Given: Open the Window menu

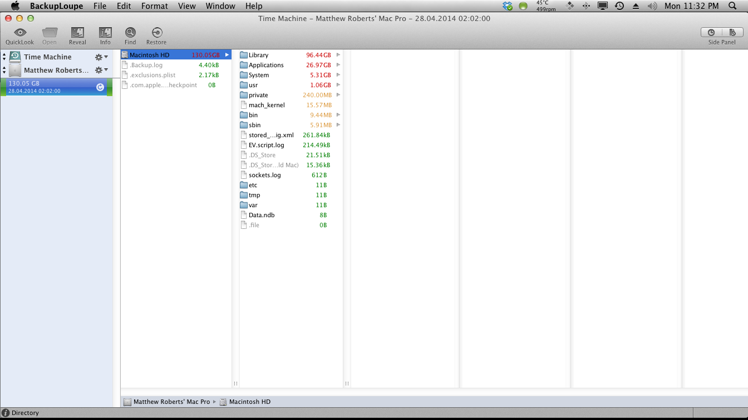Looking at the screenshot, I should point(220,6).
